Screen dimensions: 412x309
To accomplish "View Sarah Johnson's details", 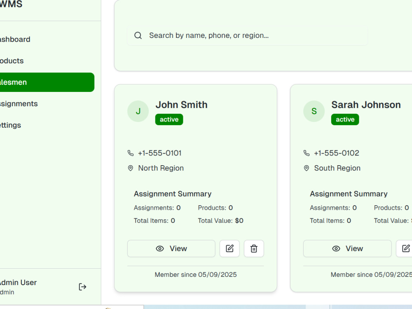I will 347,248.
